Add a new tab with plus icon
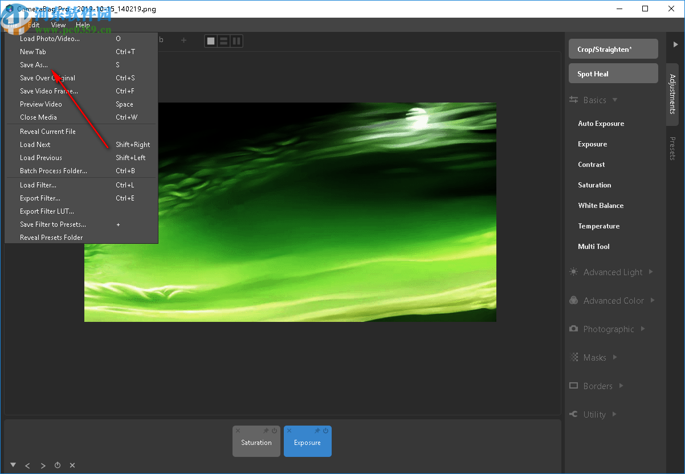The height and width of the screenshot is (474, 685). (184, 40)
